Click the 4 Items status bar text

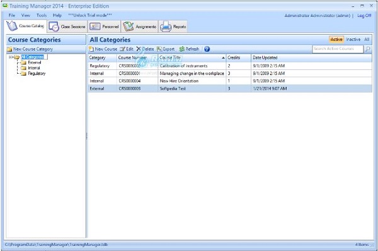tap(362, 245)
